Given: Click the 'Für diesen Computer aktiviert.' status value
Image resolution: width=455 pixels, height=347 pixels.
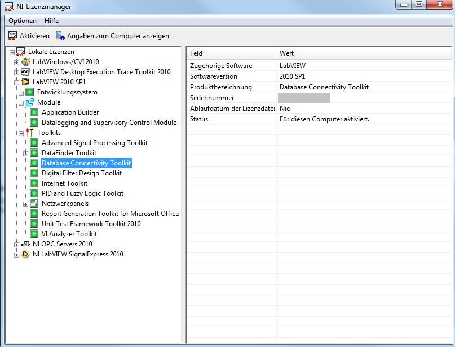Looking at the screenshot, I should 324,119.
